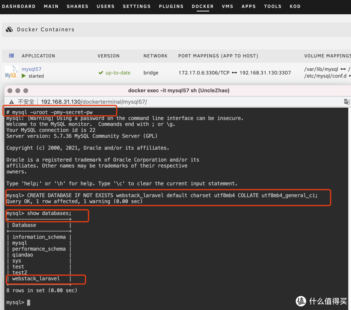This screenshot has height=310, width=351.
Task: Select the VMS tab
Action: coord(227,6)
